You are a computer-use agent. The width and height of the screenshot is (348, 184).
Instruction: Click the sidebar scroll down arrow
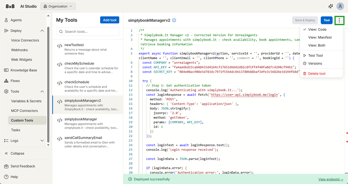pos(48,145)
